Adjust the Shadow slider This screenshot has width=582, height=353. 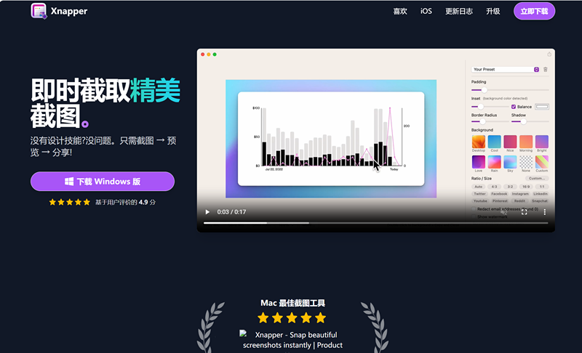(x=530, y=121)
